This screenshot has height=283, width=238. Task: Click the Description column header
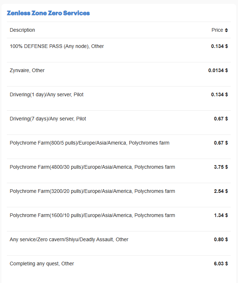click(x=22, y=30)
